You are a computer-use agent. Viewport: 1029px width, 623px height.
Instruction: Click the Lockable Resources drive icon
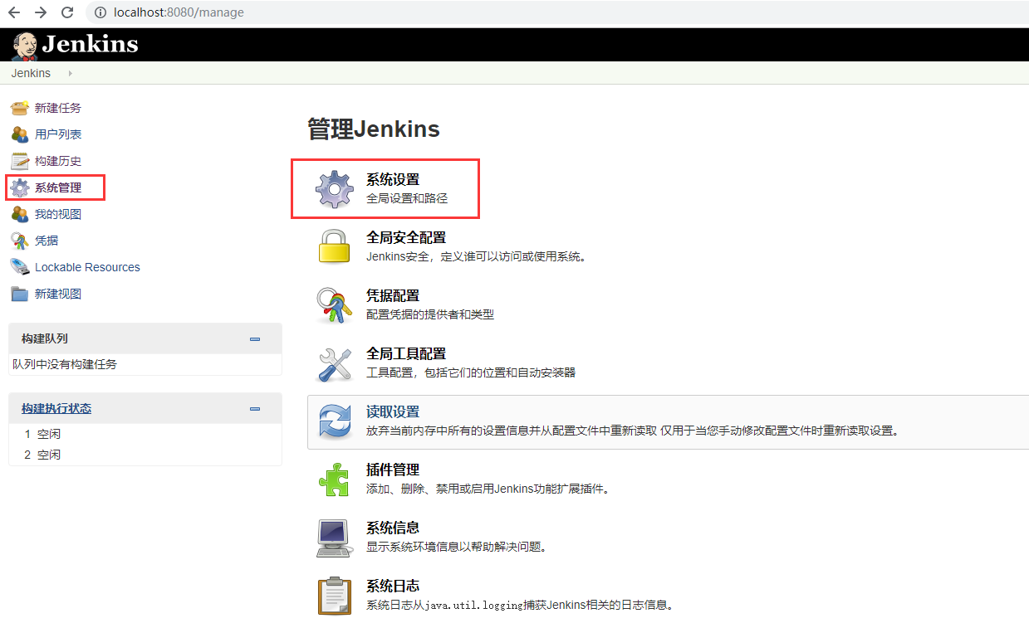[20, 267]
